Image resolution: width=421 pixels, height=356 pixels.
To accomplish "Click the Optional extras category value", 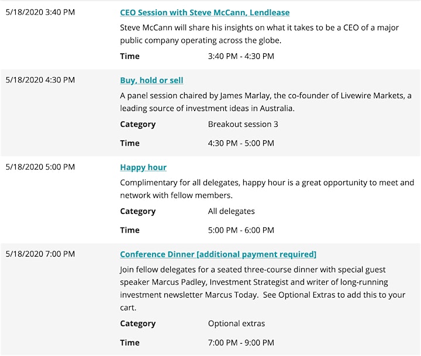I will coord(236,323).
